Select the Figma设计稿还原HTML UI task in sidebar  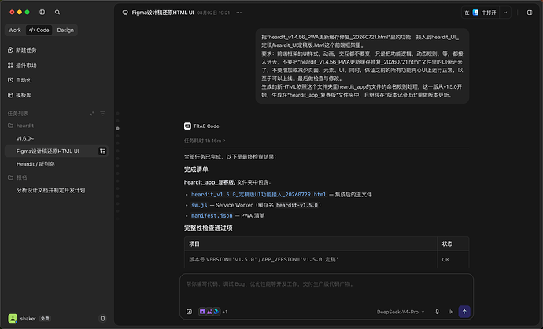click(56, 151)
